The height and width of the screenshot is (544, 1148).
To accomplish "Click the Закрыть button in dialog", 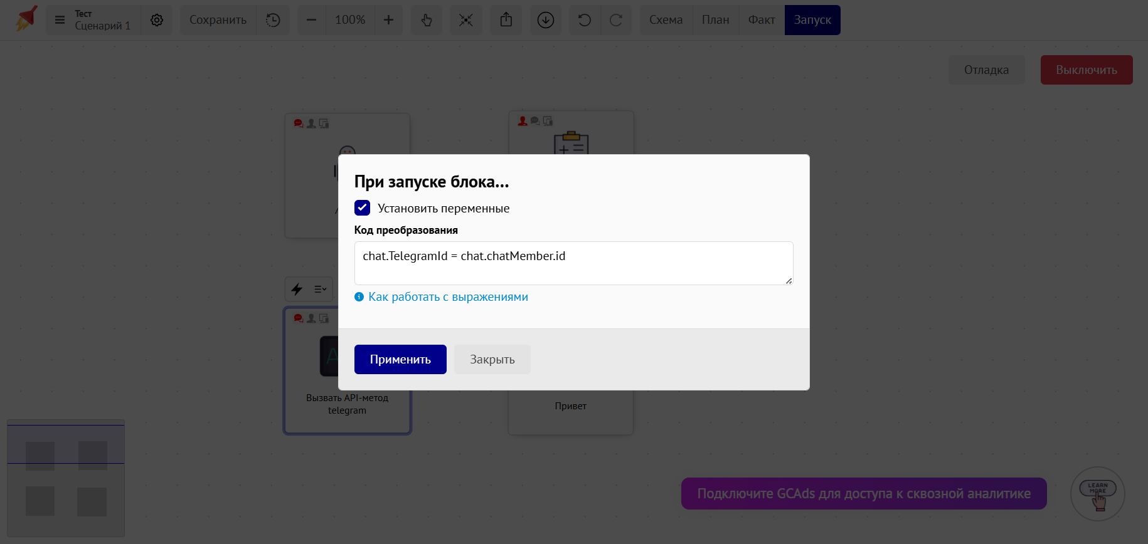I will (x=492, y=360).
